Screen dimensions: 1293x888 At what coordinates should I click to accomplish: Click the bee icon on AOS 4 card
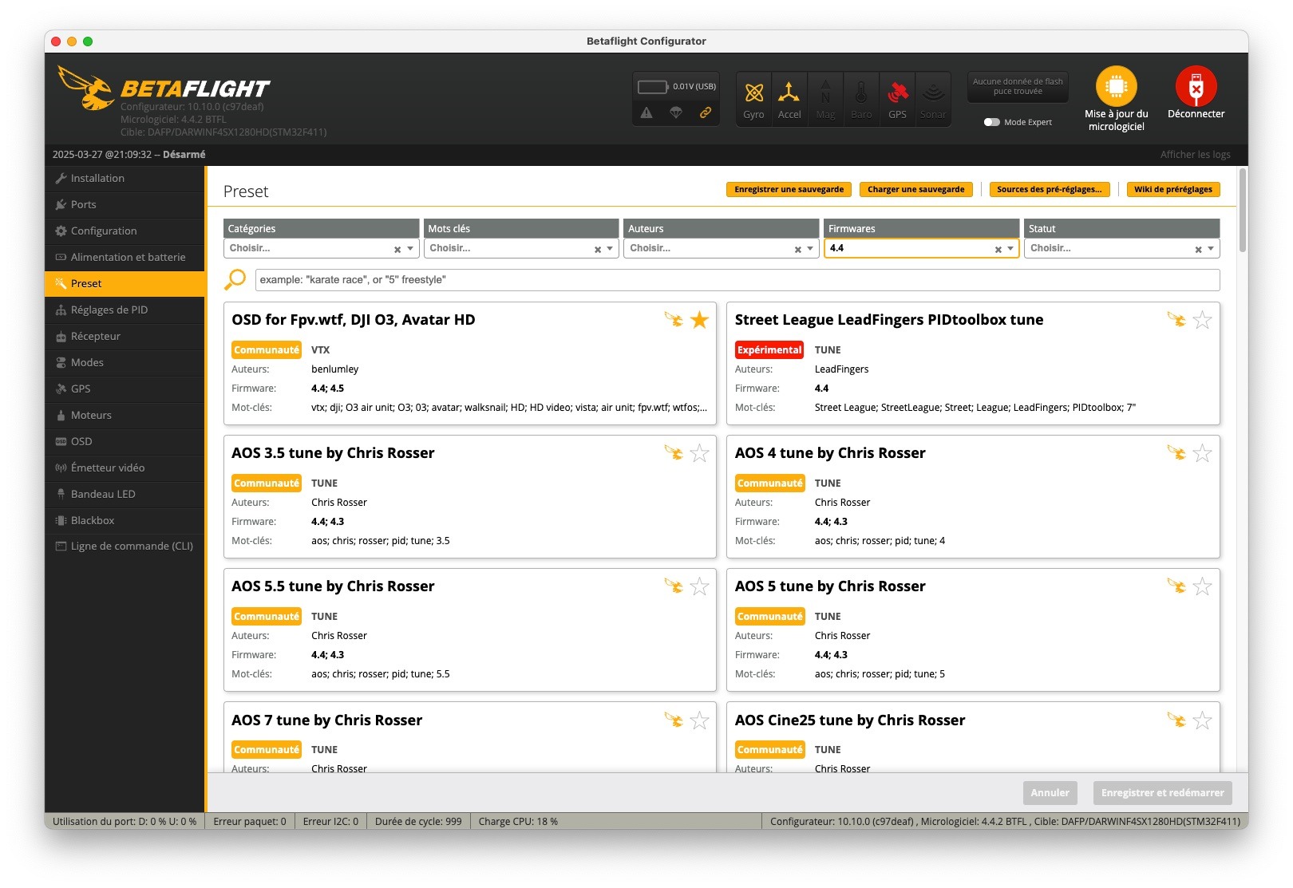click(x=1176, y=453)
